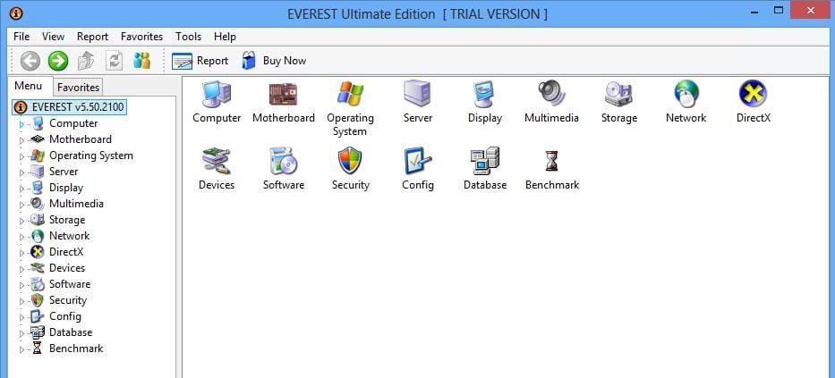Open the DirectX icon in main pane

tap(753, 94)
